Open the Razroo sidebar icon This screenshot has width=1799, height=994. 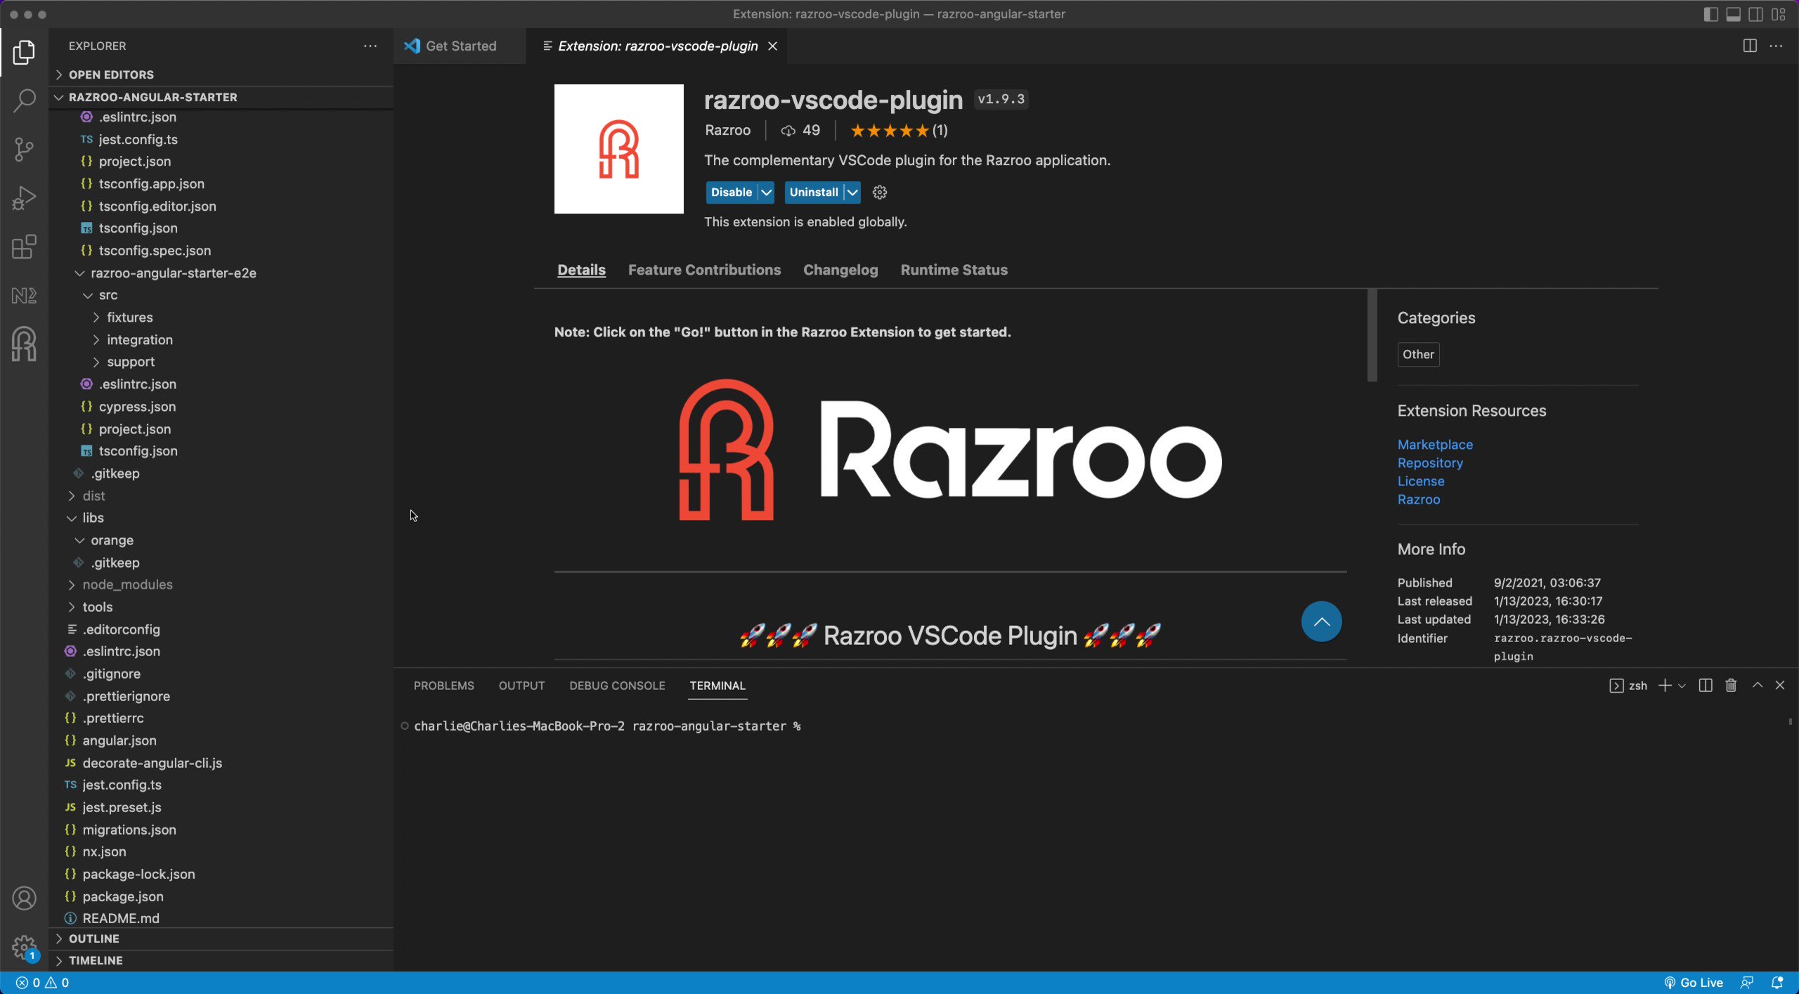25,344
